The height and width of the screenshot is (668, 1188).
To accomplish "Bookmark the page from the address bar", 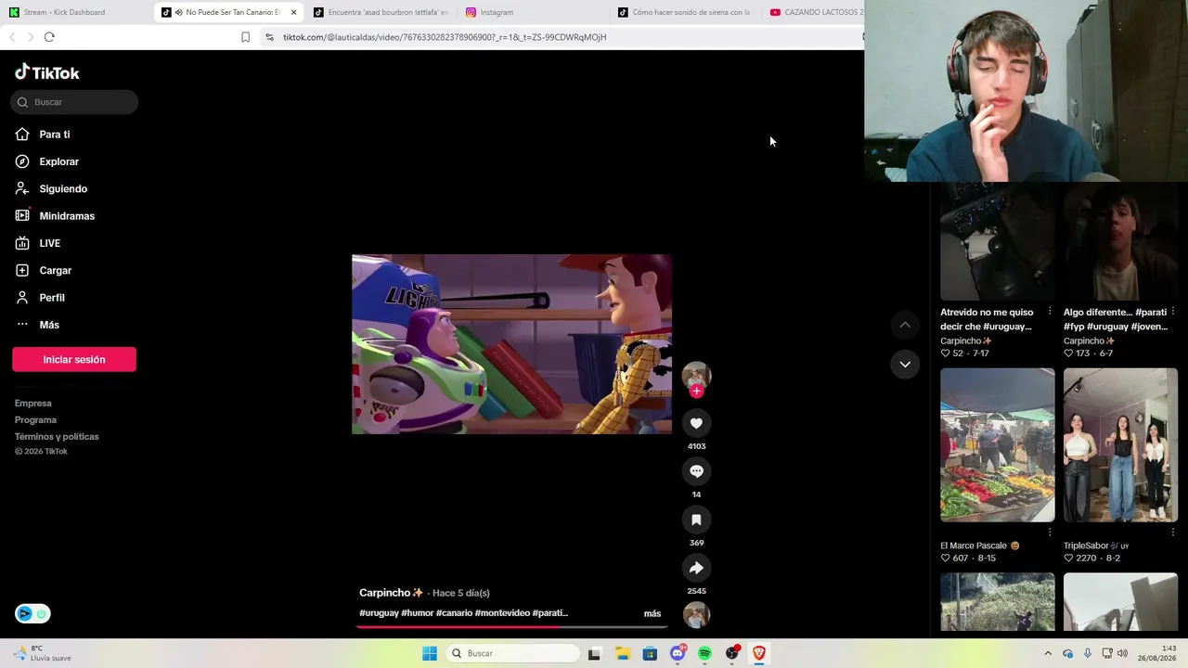I will [x=245, y=37].
